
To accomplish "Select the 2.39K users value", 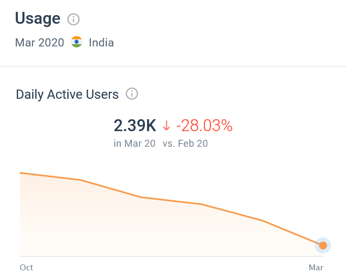I will [135, 126].
